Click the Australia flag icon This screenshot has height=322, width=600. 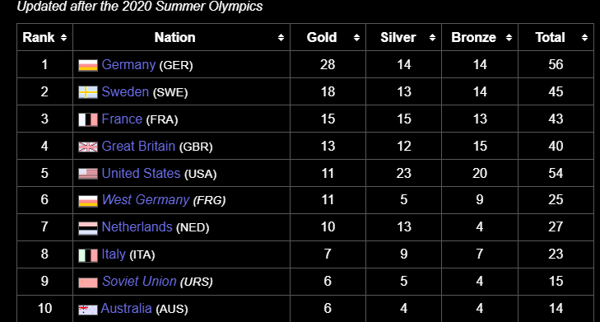pos(88,310)
